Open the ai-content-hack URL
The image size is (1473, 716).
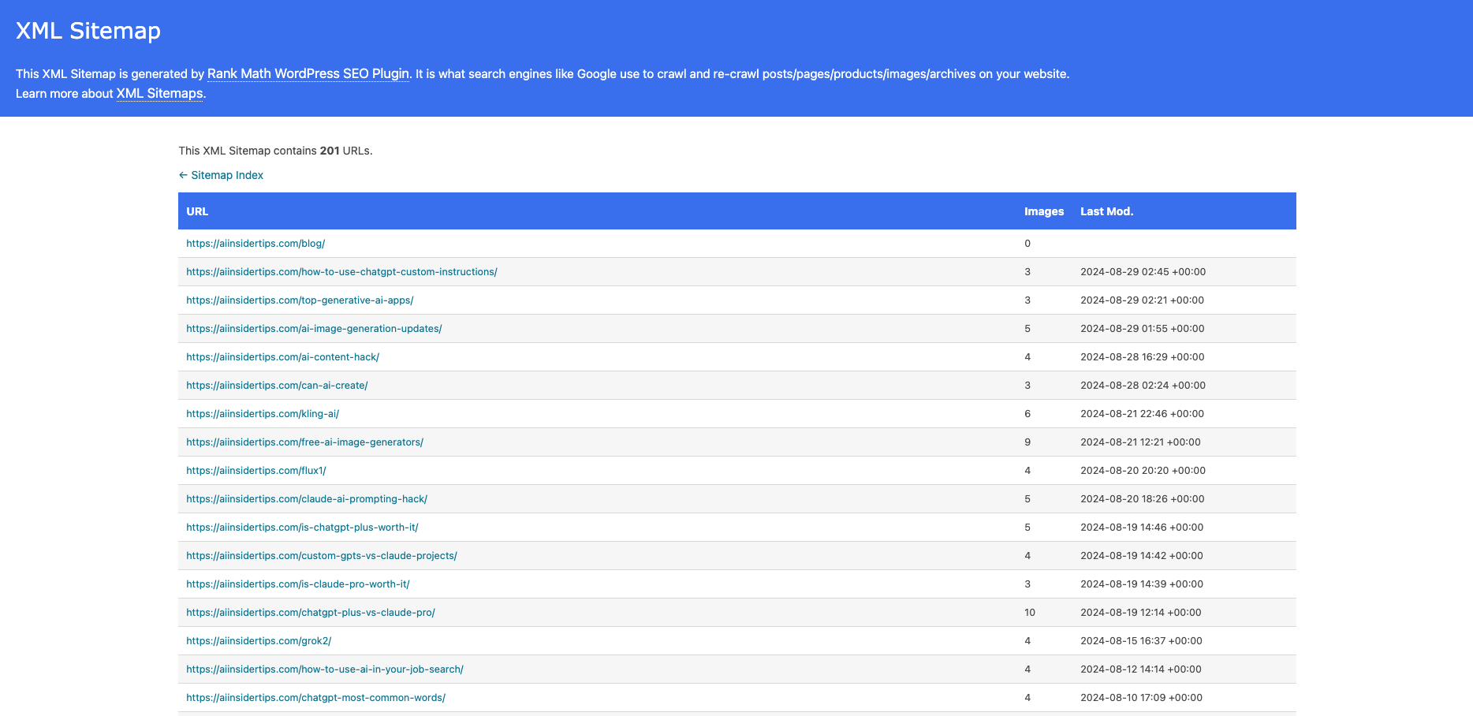pos(282,356)
